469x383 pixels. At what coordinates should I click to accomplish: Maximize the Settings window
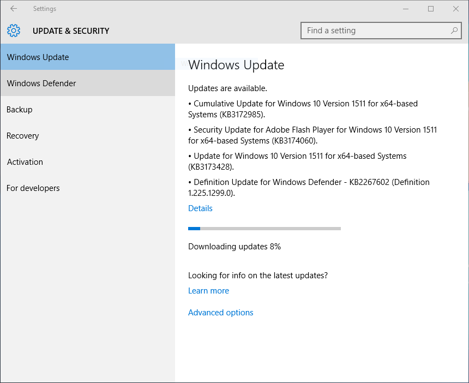[431, 9]
